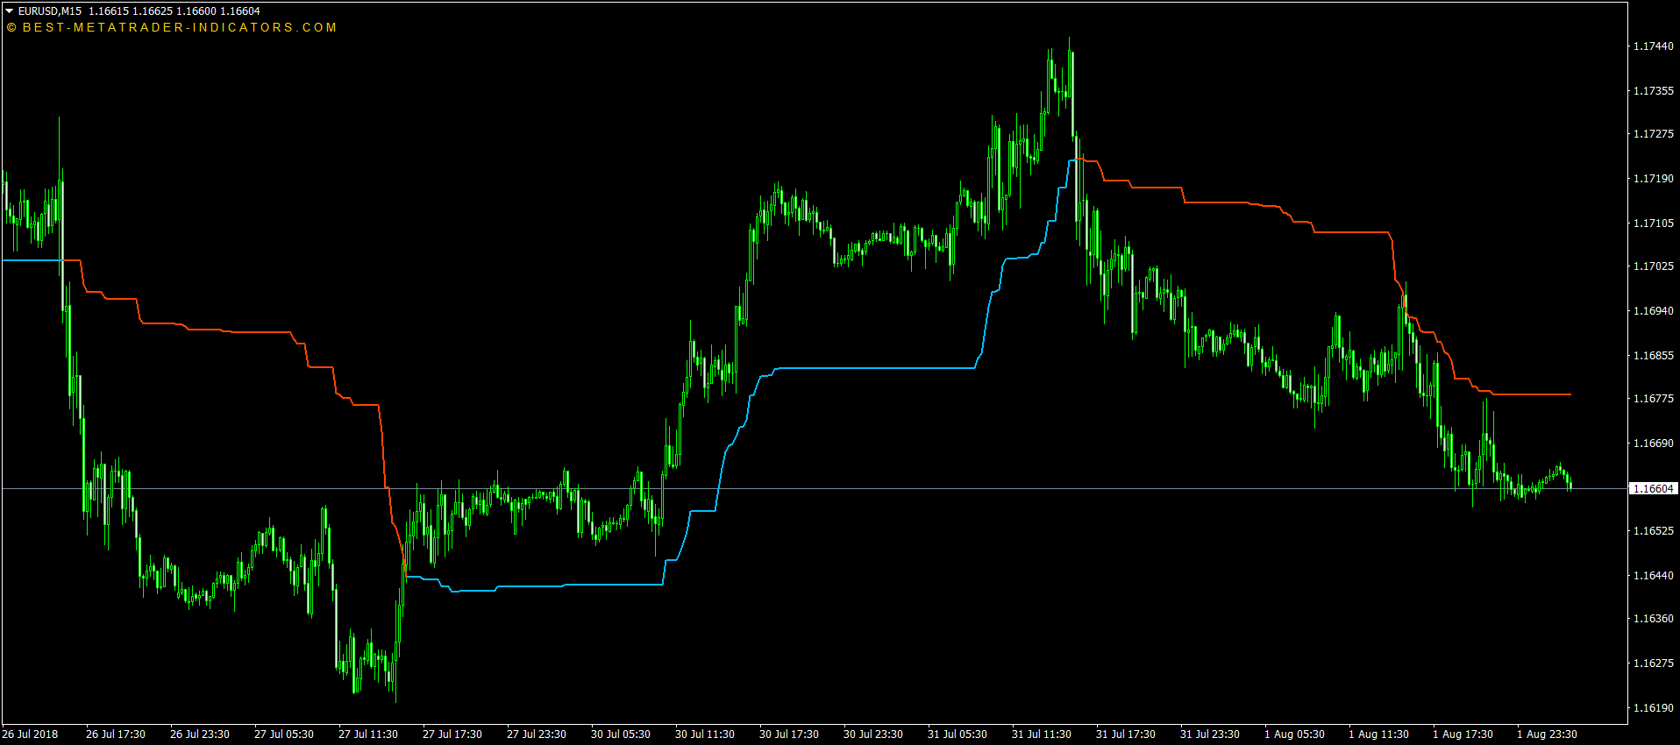Click the EURUSD,M15 symbol title text

pyautogui.click(x=50, y=11)
